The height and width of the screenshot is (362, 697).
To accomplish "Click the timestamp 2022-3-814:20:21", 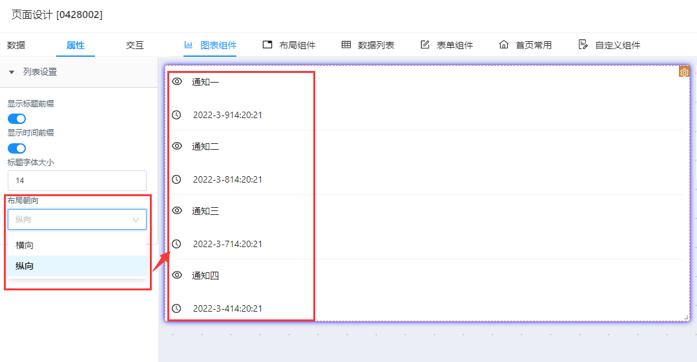I will [x=227, y=179].
